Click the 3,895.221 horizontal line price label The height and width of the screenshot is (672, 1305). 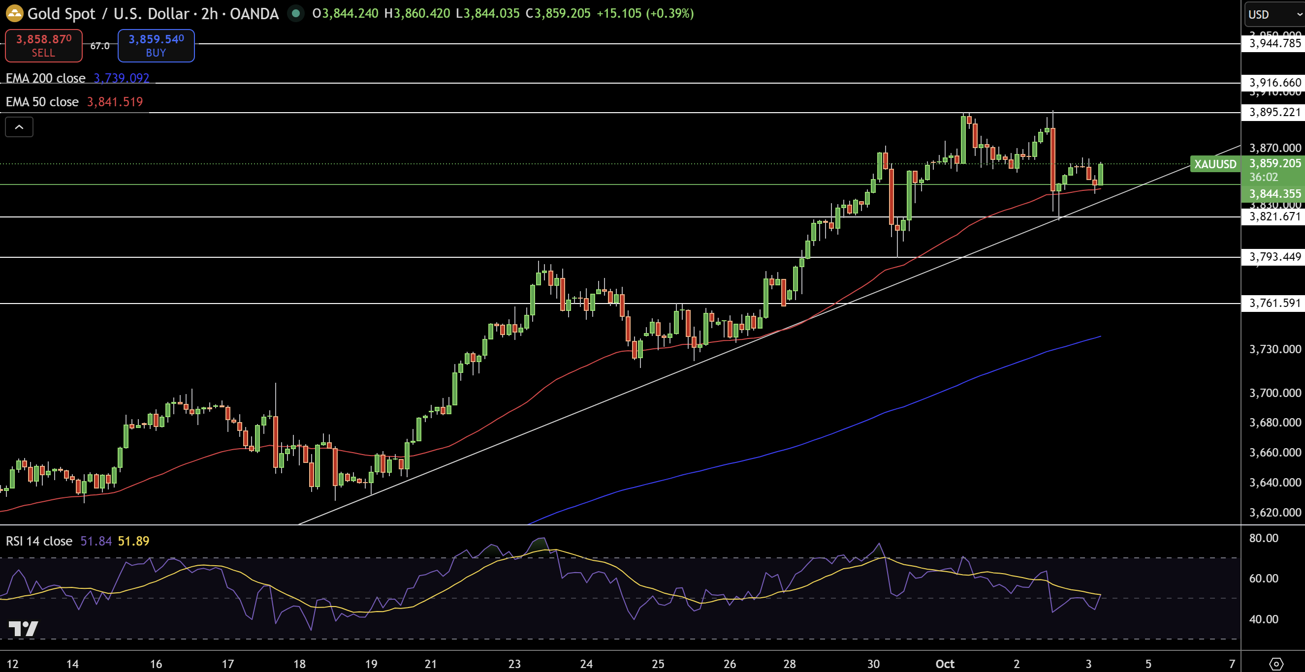point(1274,112)
